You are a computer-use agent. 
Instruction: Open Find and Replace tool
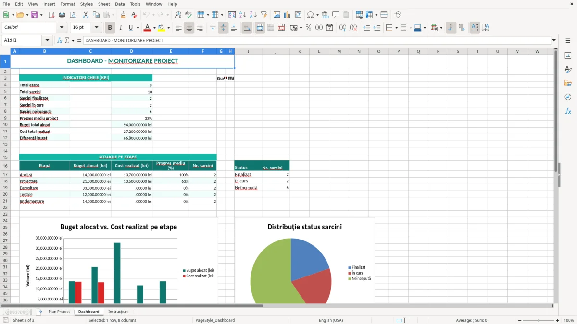click(x=178, y=15)
